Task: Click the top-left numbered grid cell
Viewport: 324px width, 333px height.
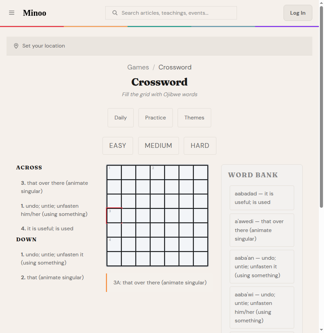Action: 114,172
